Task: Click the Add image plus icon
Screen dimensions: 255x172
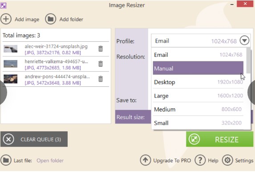Action: [x=6, y=19]
